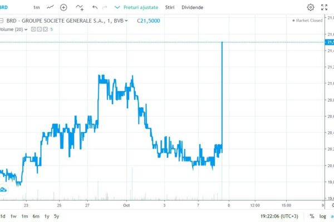Toggle percentage scale on price axis

point(313,215)
